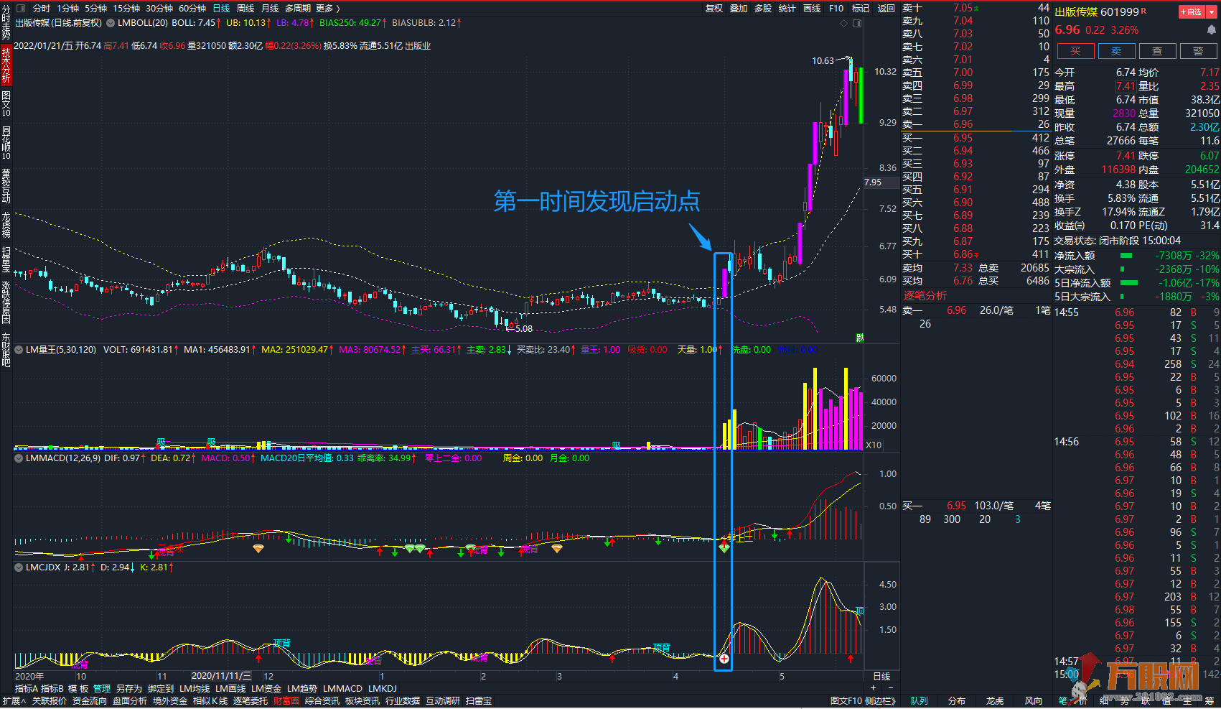Select the LM趋势 indicator tab

click(302, 688)
